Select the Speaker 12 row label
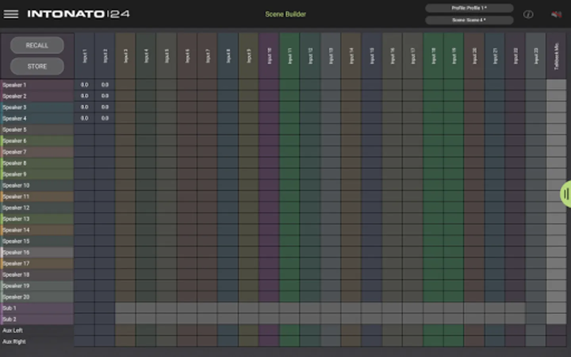 point(37,207)
